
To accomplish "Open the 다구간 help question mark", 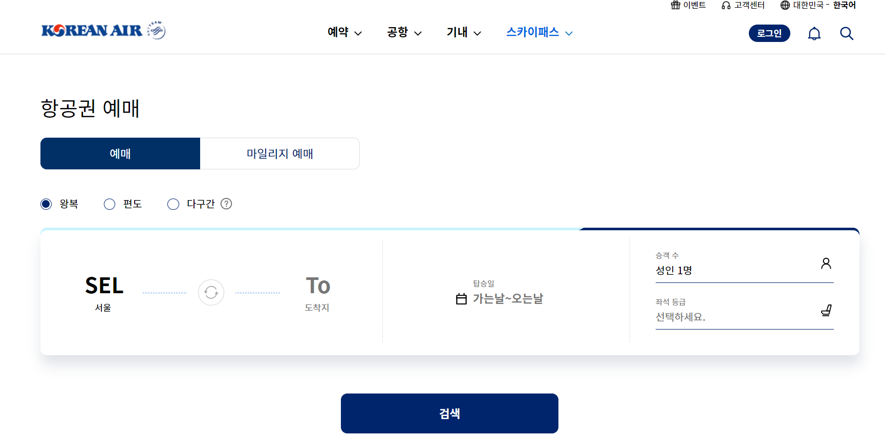I will (226, 204).
